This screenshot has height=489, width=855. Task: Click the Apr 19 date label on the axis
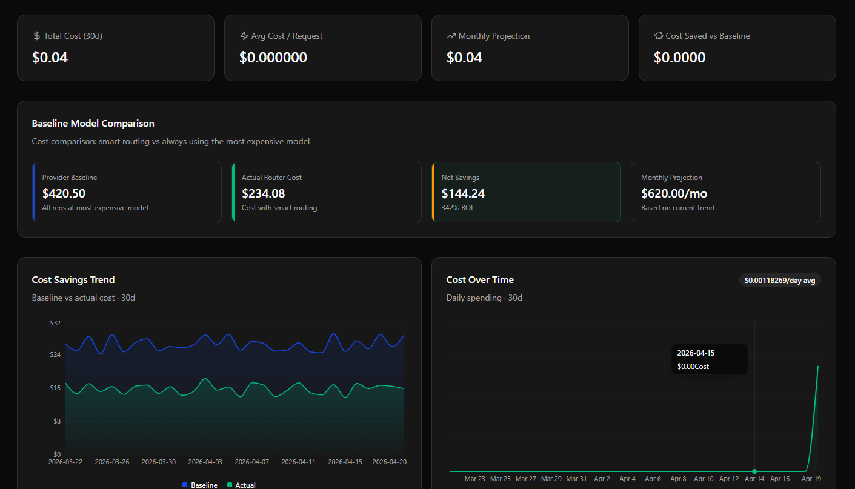[x=812, y=479]
